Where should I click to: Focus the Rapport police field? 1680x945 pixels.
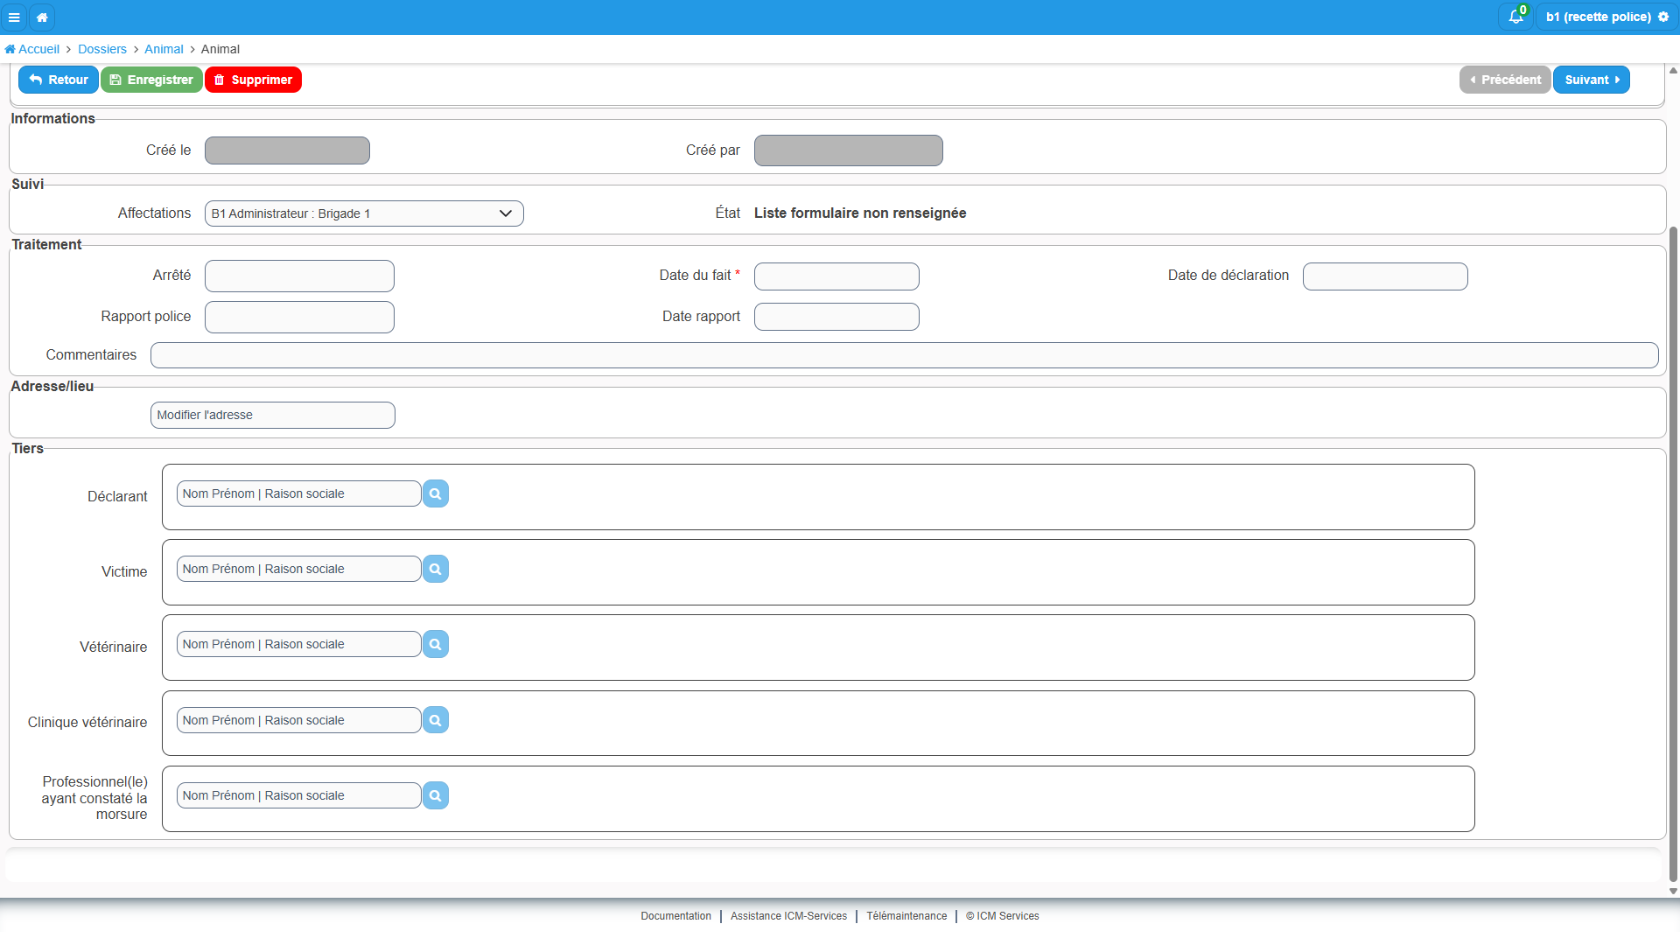[x=299, y=317]
